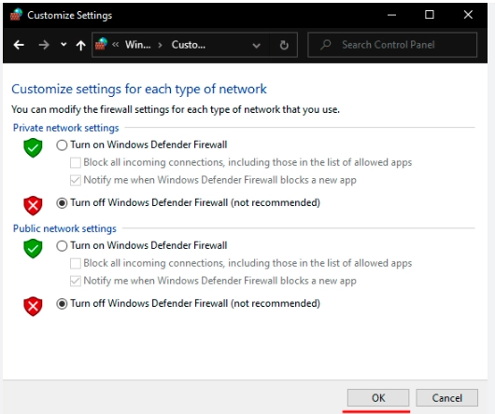Click the red shield icon under private network

(x=33, y=205)
